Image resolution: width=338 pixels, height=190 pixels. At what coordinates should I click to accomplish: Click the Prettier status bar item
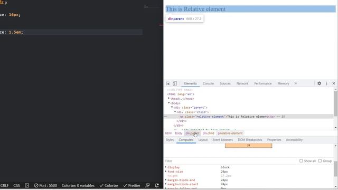(x=132, y=185)
